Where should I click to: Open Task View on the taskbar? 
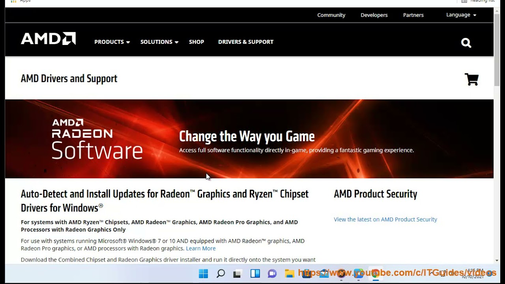(x=238, y=274)
